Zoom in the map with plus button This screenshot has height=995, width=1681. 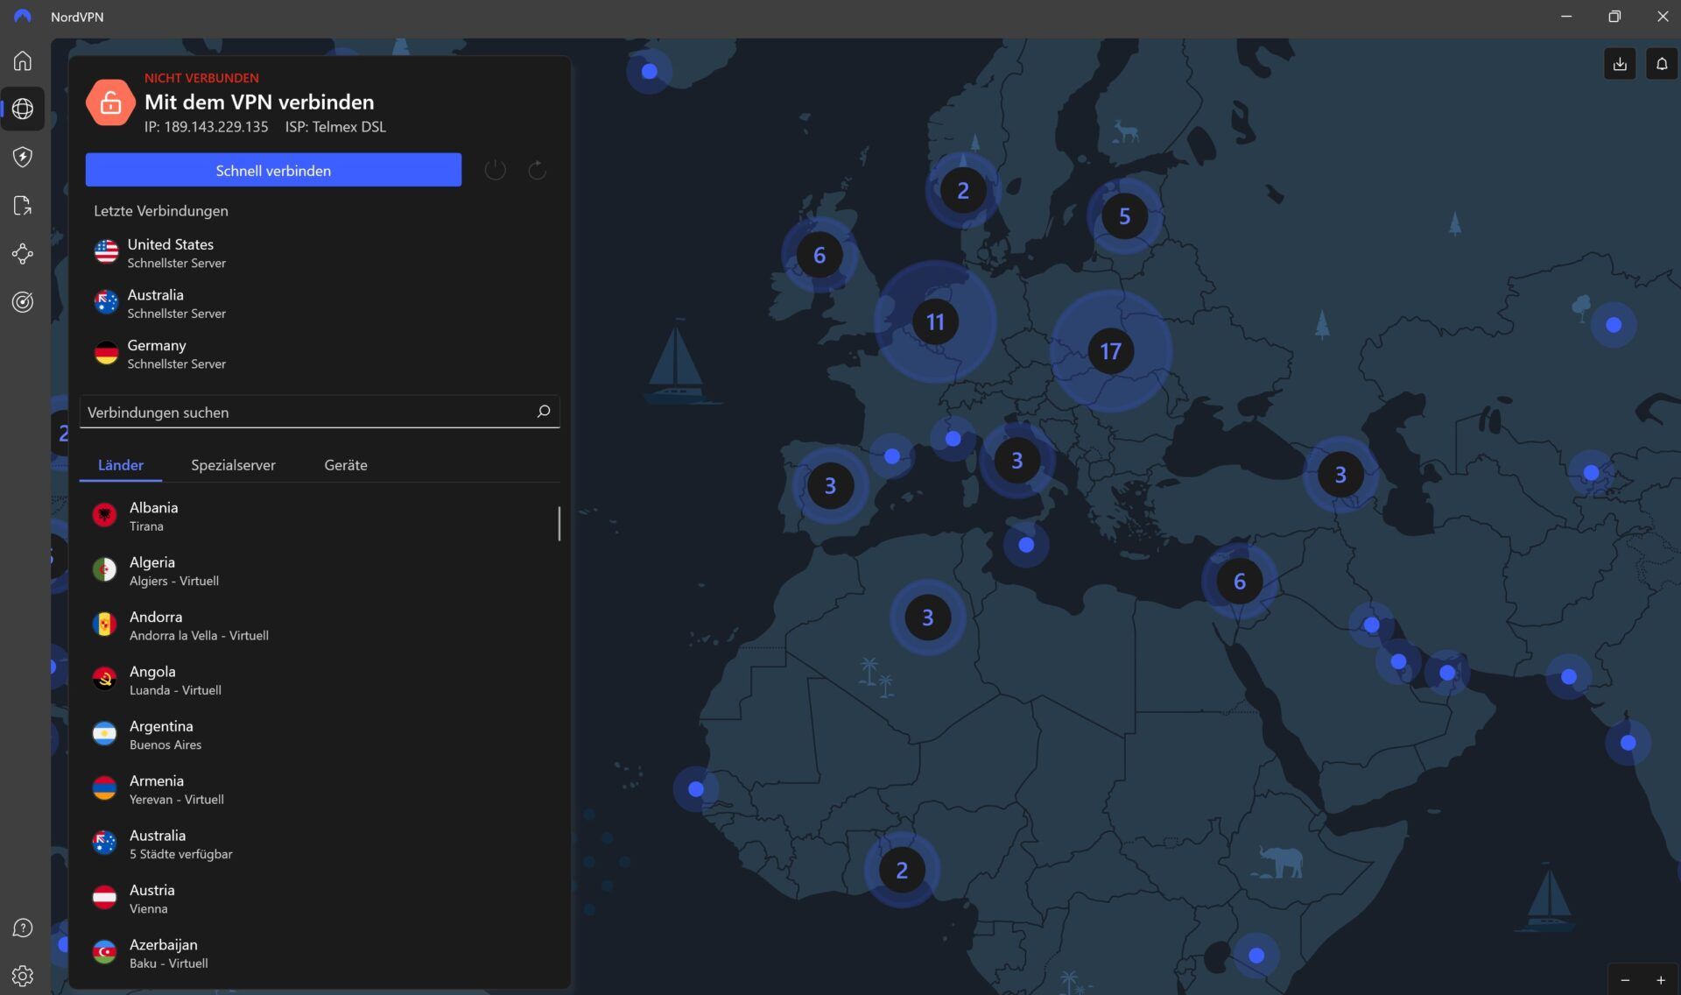[1661, 980]
